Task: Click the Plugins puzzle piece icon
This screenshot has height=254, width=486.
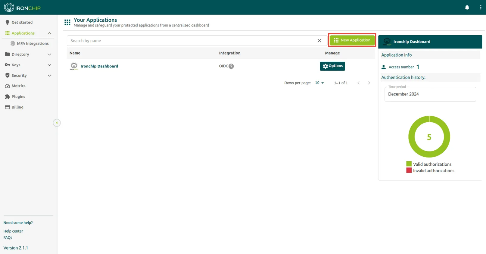Action: coord(8,97)
